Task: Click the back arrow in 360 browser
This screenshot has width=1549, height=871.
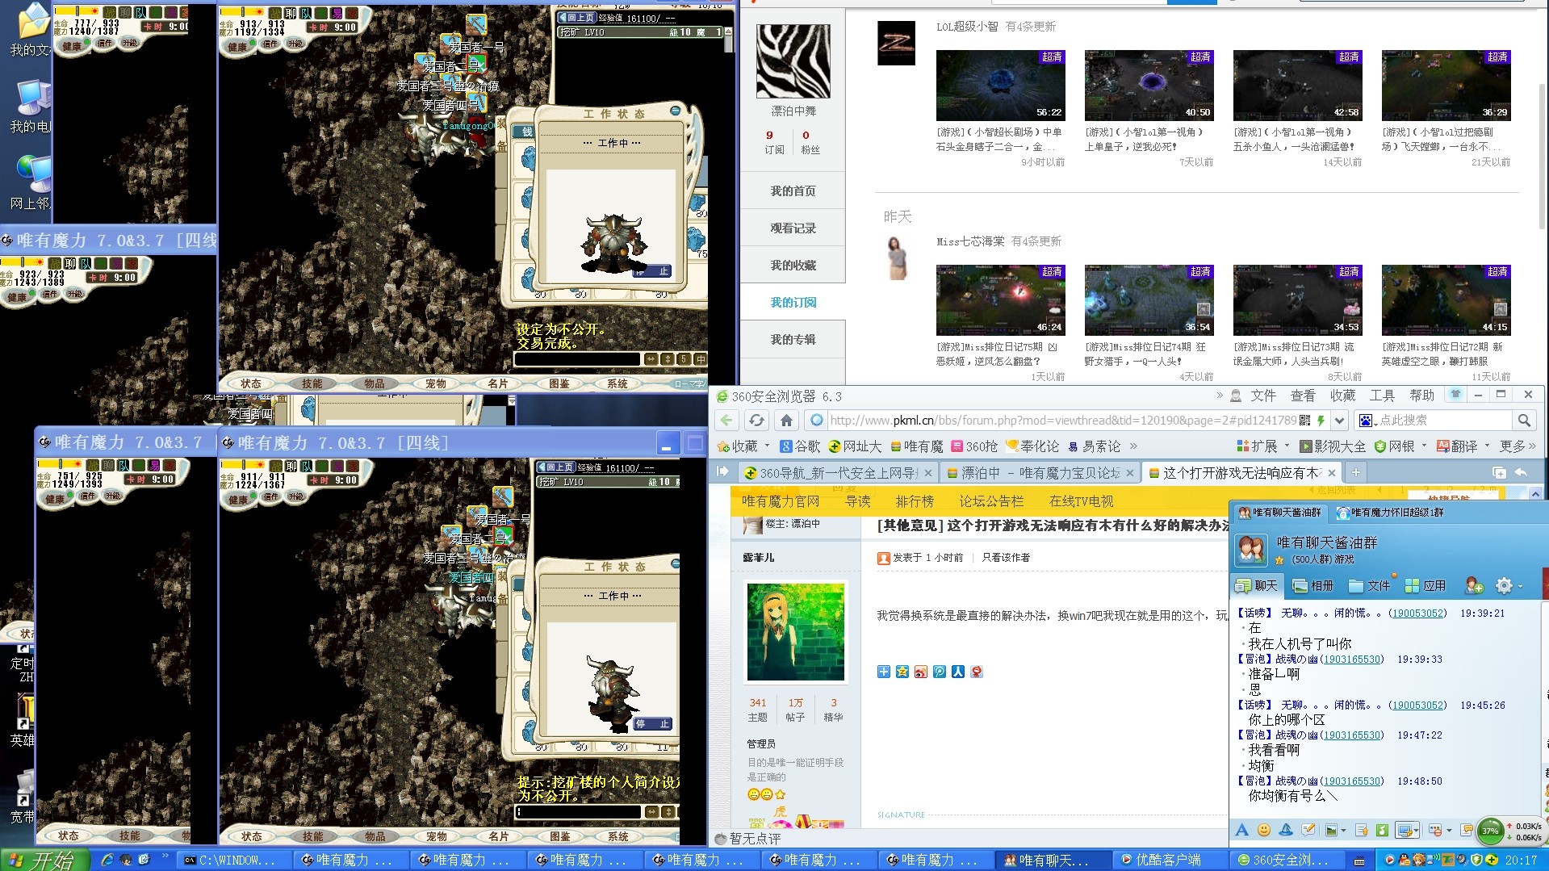Action: pos(726,421)
